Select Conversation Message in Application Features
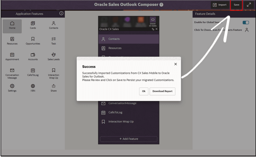Viewport: 256px width, 157px height. (x=12, y=74)
